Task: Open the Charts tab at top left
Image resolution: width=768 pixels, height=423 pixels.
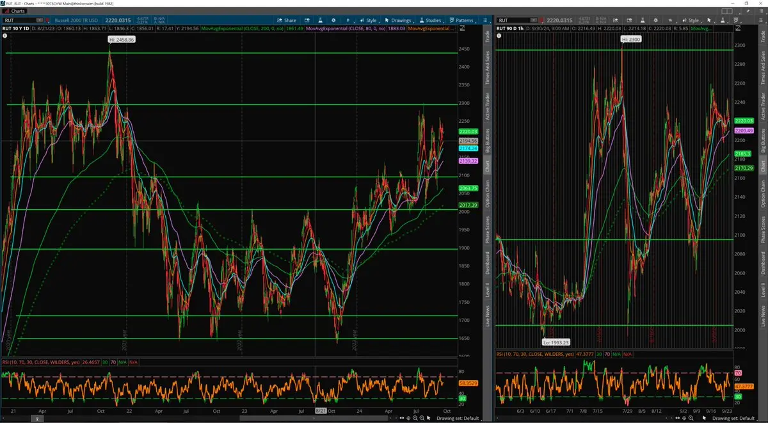Action: tap(15, 11)
